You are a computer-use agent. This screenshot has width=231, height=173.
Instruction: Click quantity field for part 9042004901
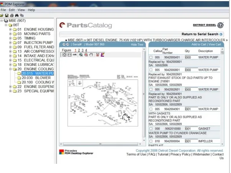pos(191,109)
